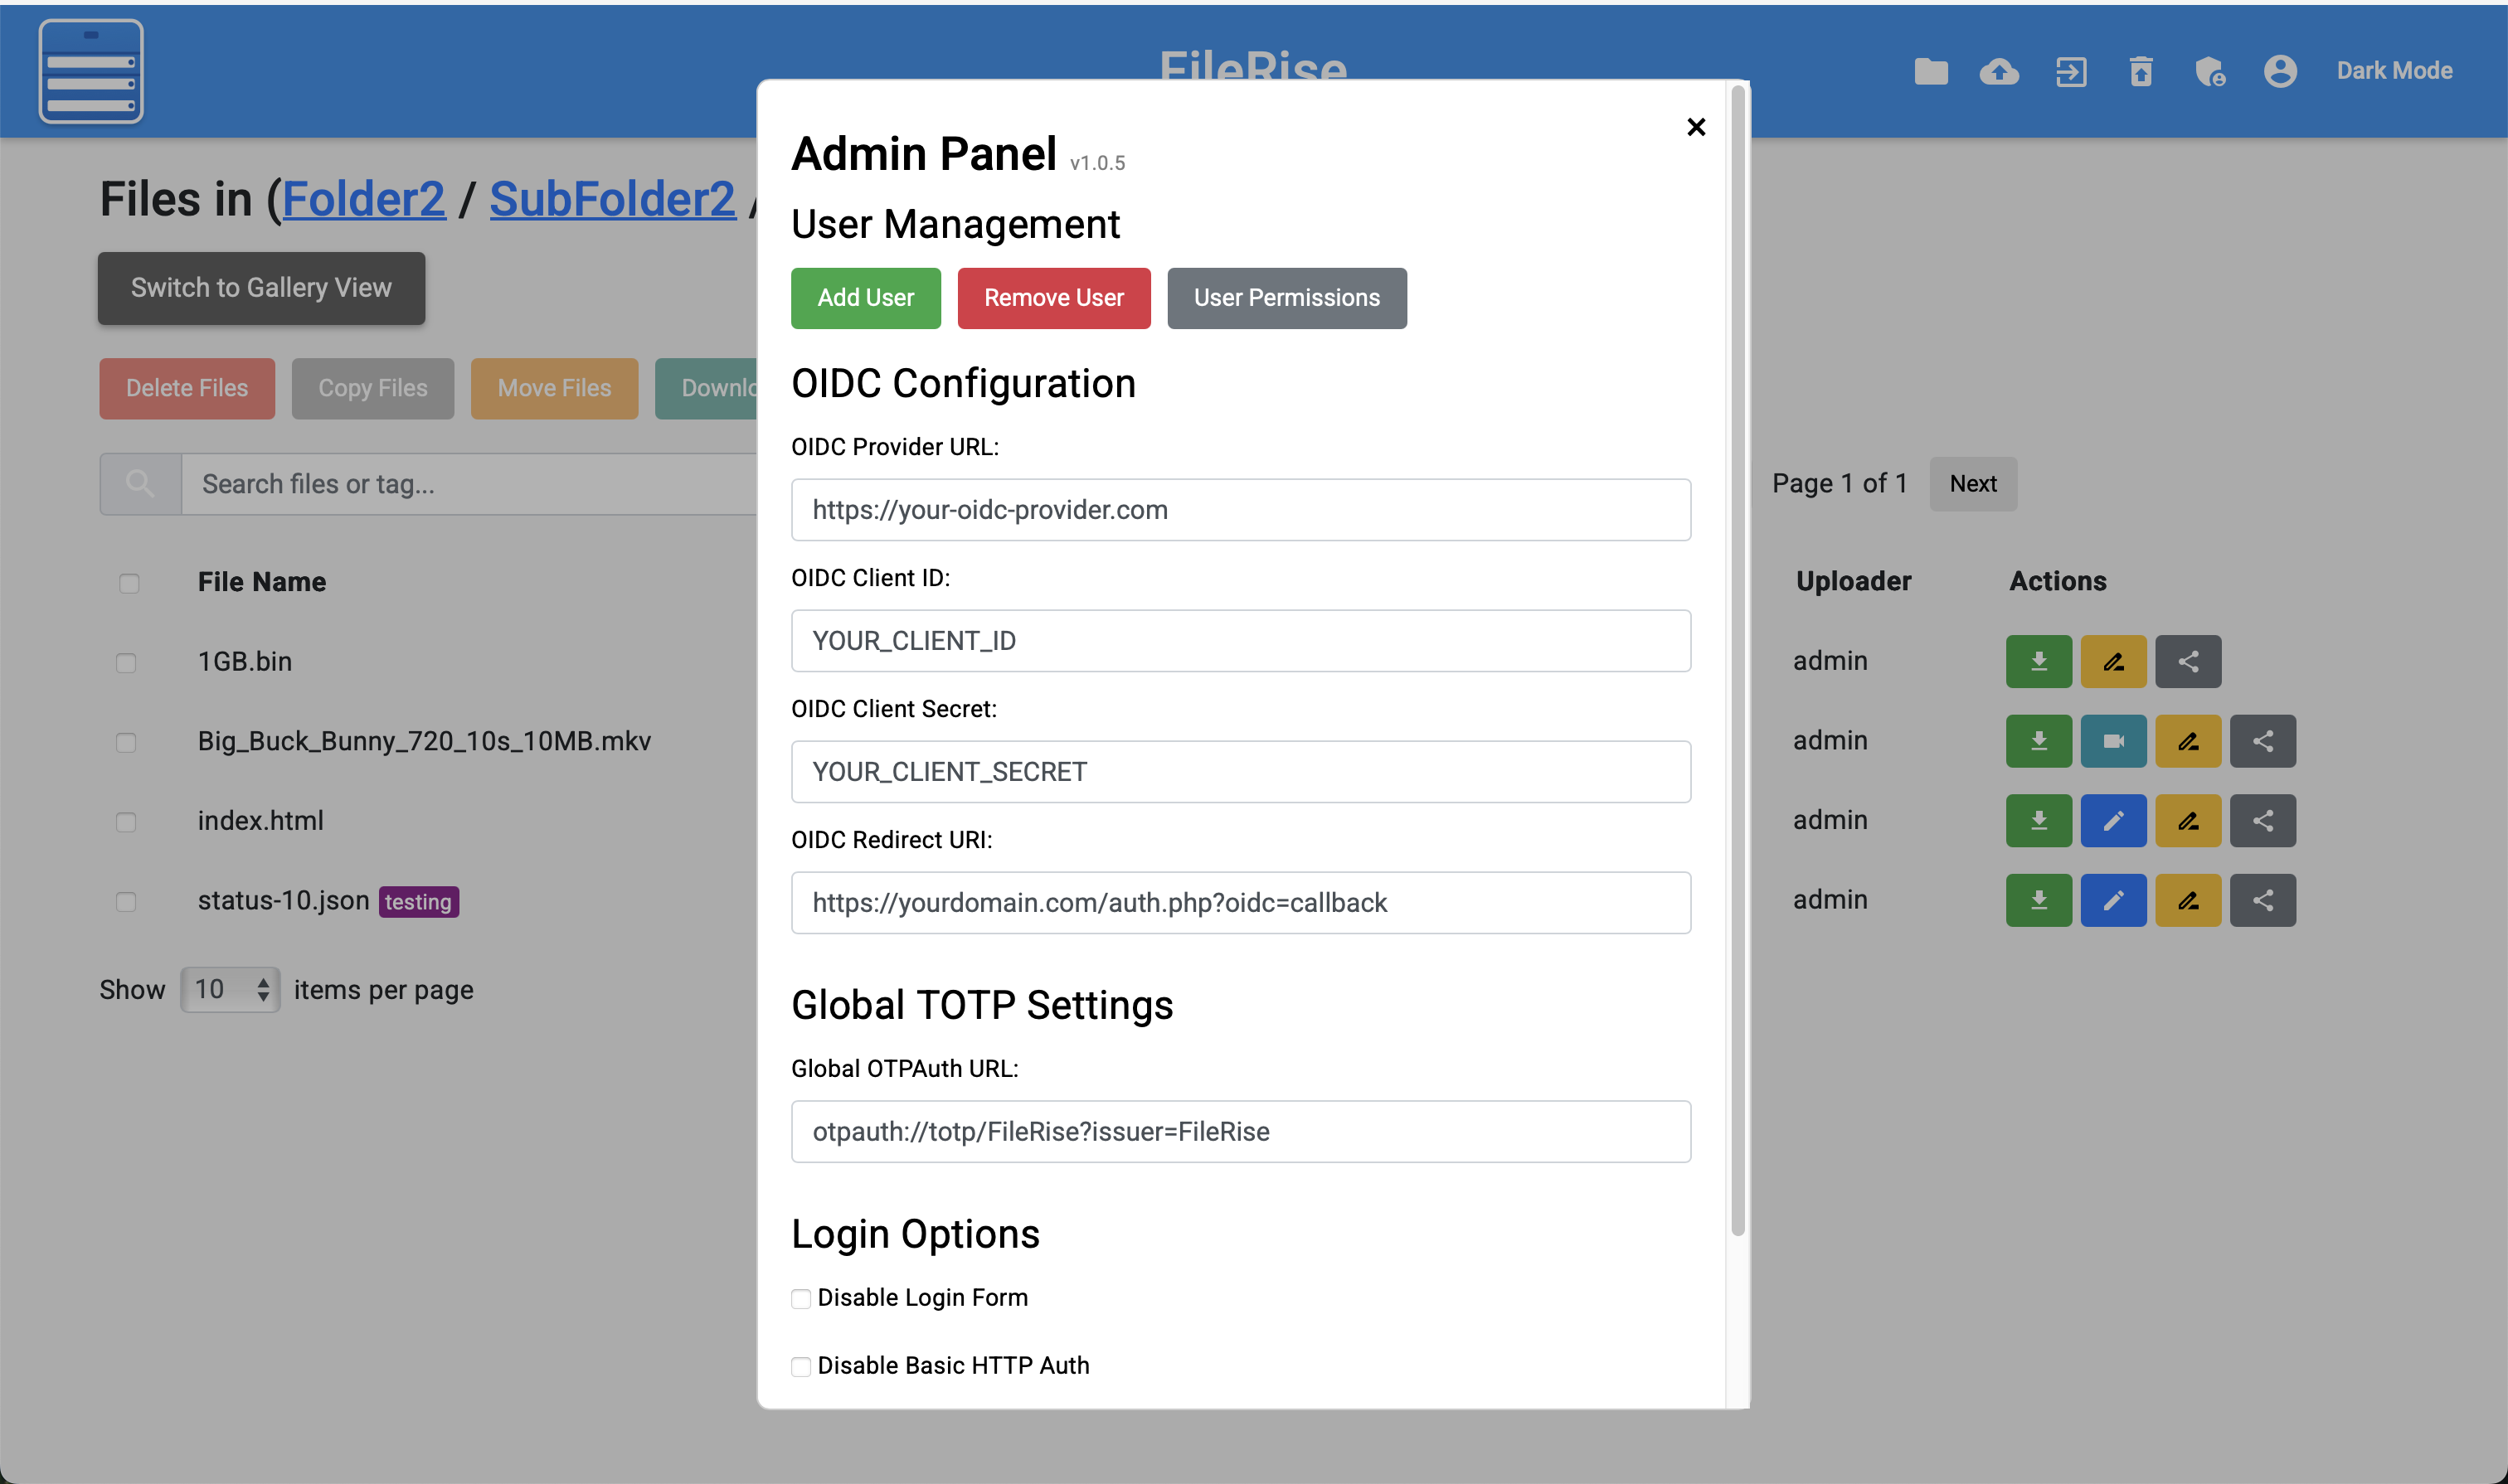
Task: Open the user profile icon
Action: coord(2279,71)
